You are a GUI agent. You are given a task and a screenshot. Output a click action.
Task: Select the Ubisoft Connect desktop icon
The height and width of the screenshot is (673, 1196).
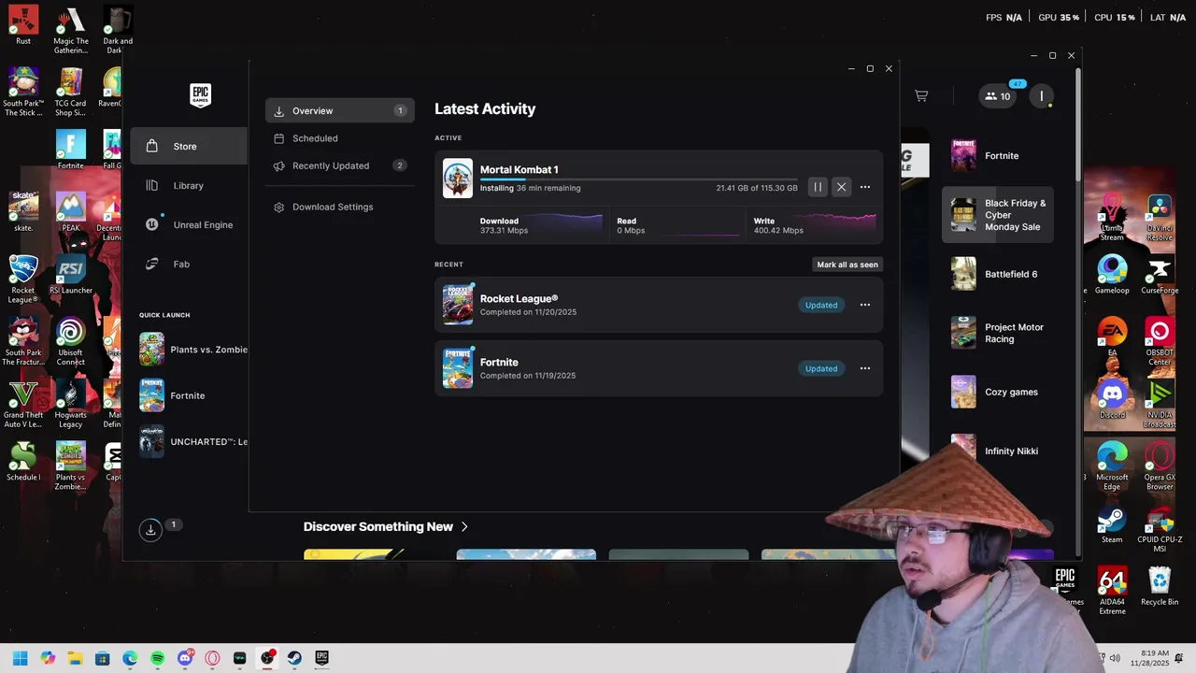(71, 341)
